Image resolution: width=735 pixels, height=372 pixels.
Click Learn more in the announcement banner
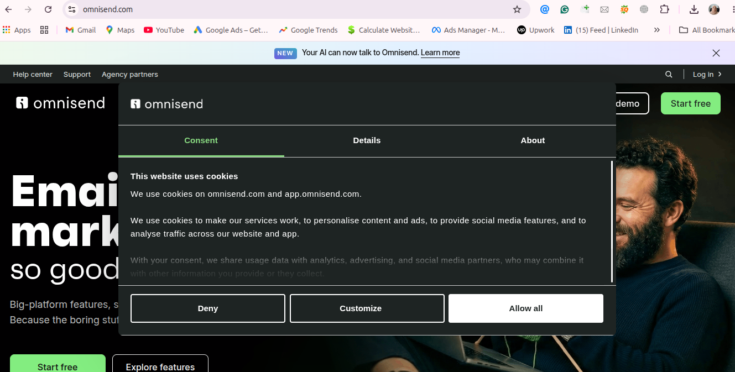pyautogui.click(x=440, y=53)
